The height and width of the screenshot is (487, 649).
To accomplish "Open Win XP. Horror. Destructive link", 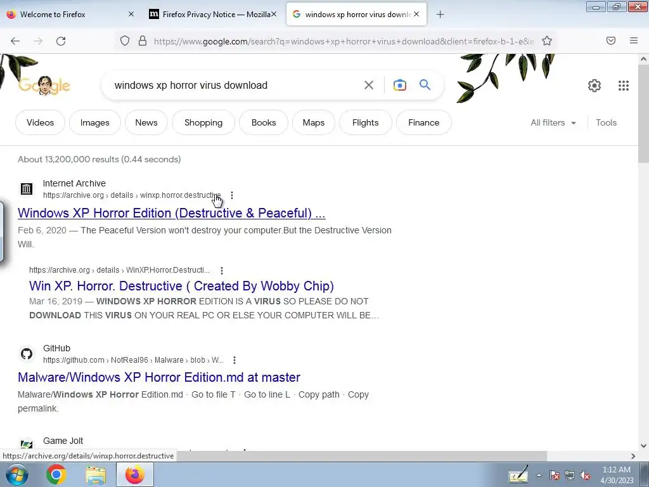I will click(x=181, y=286).
